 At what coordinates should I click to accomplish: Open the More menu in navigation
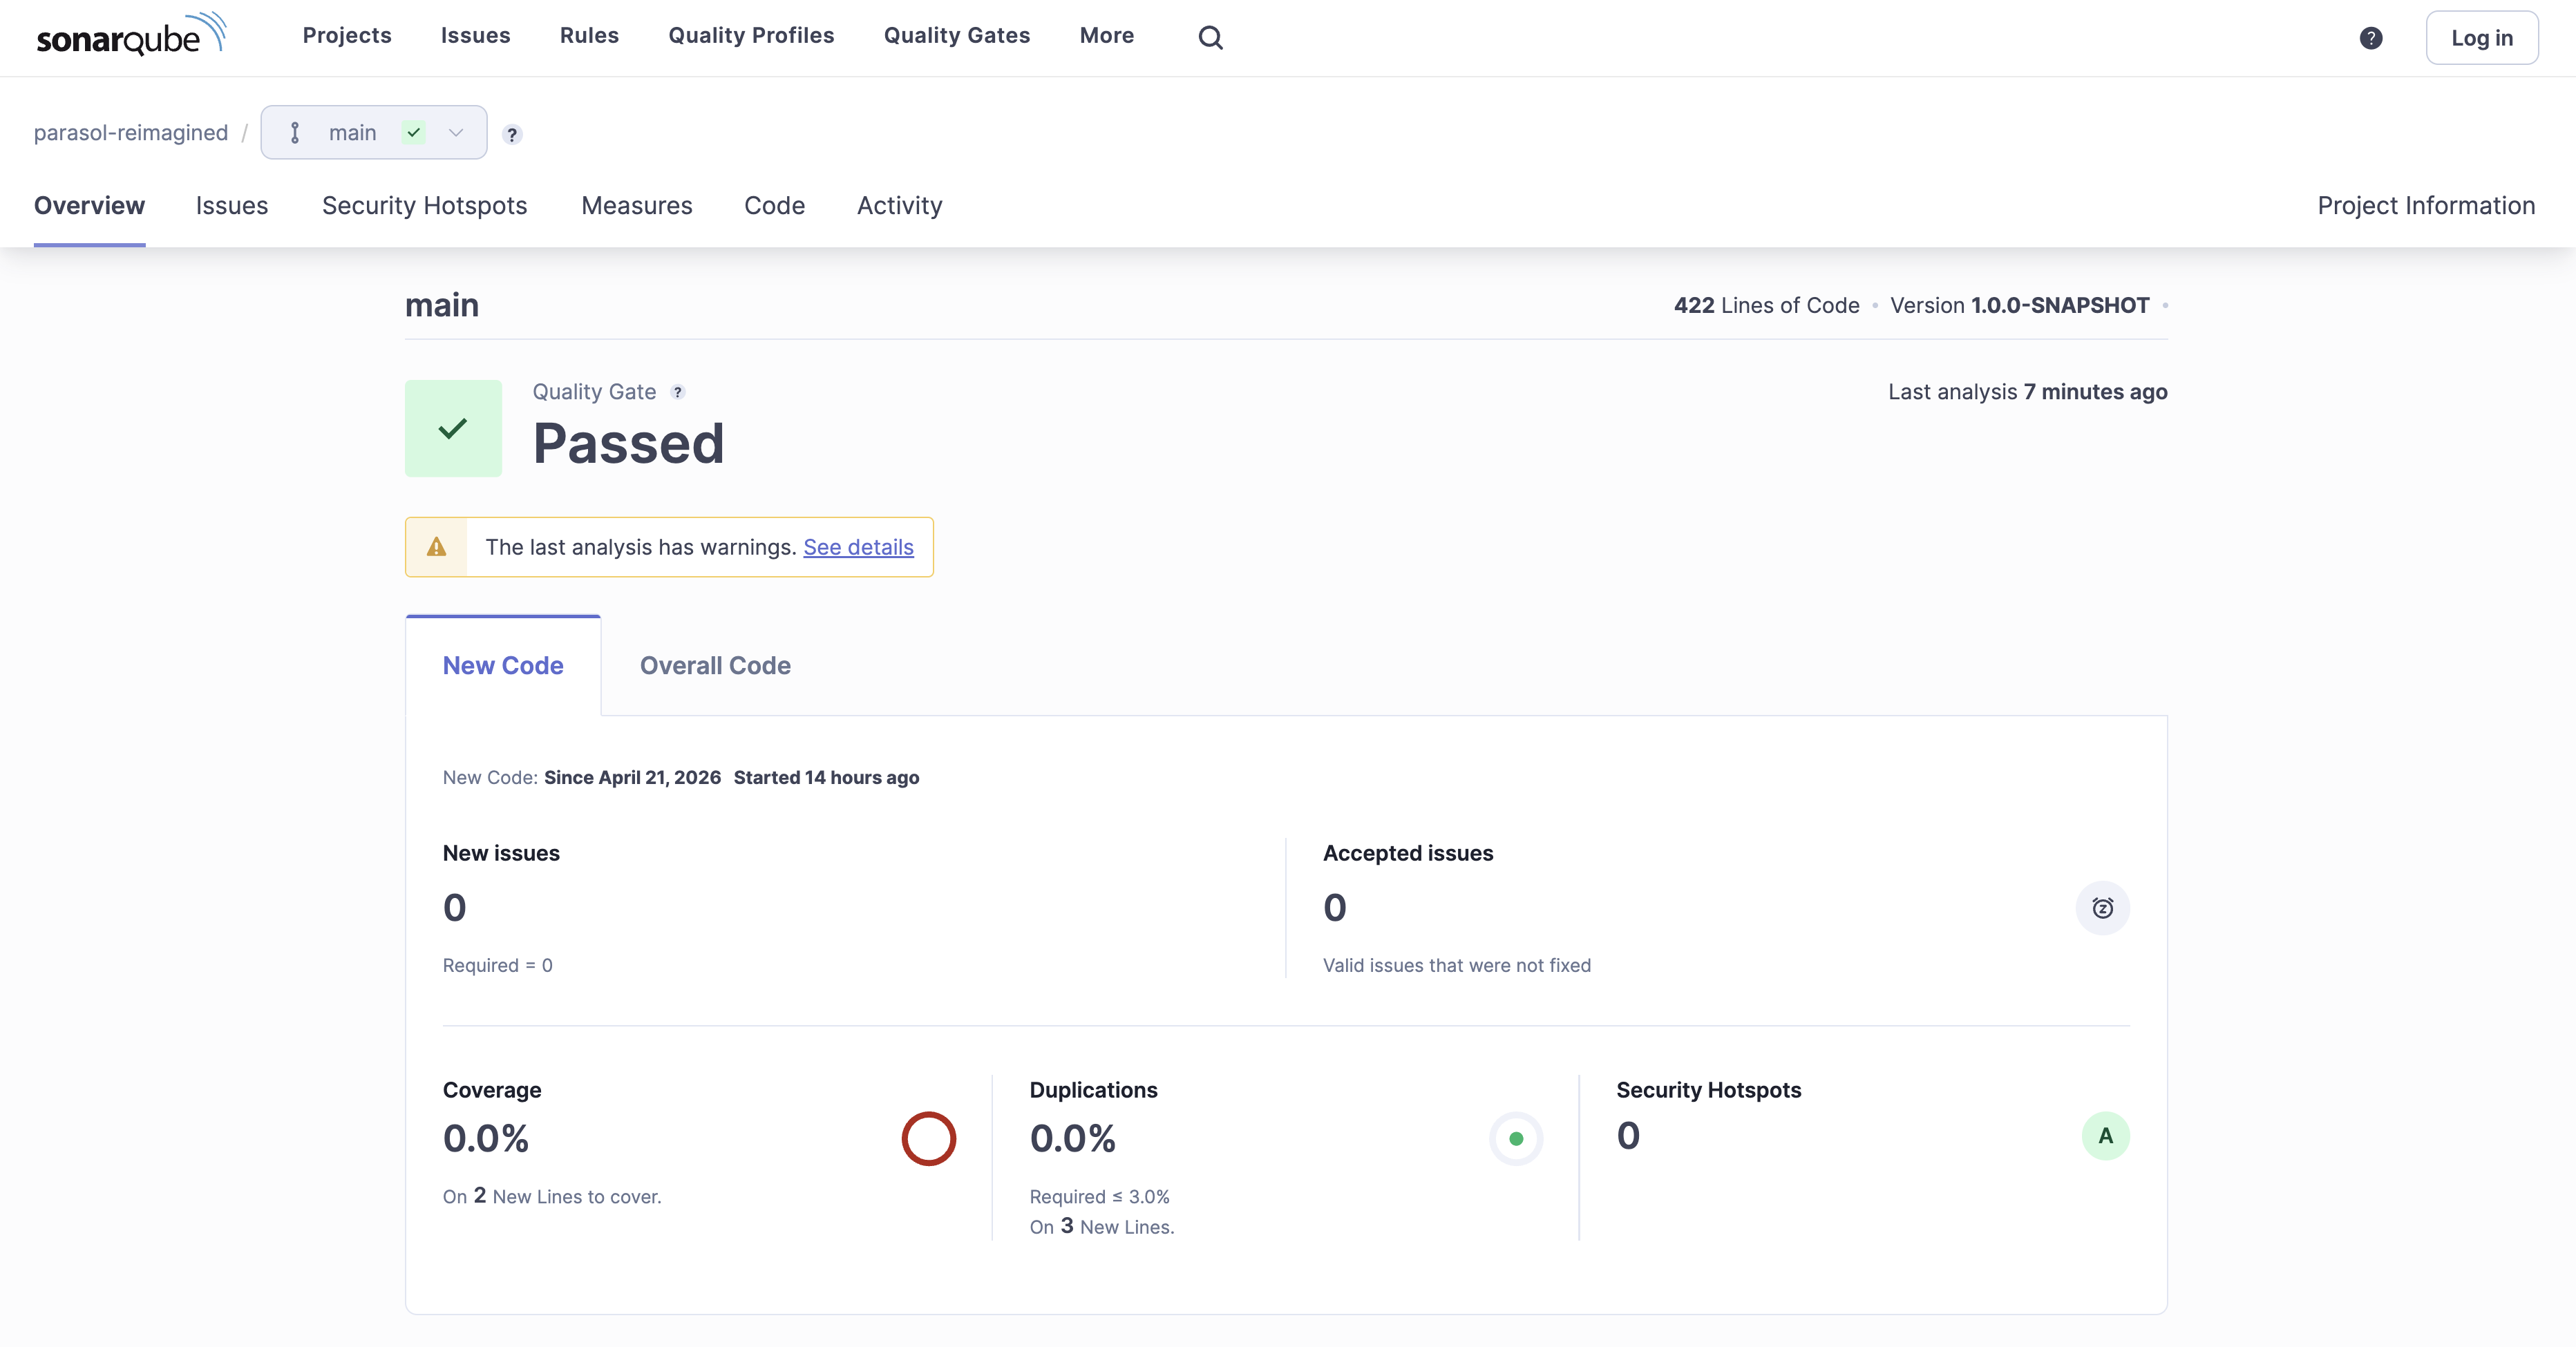click(1106, 36)
